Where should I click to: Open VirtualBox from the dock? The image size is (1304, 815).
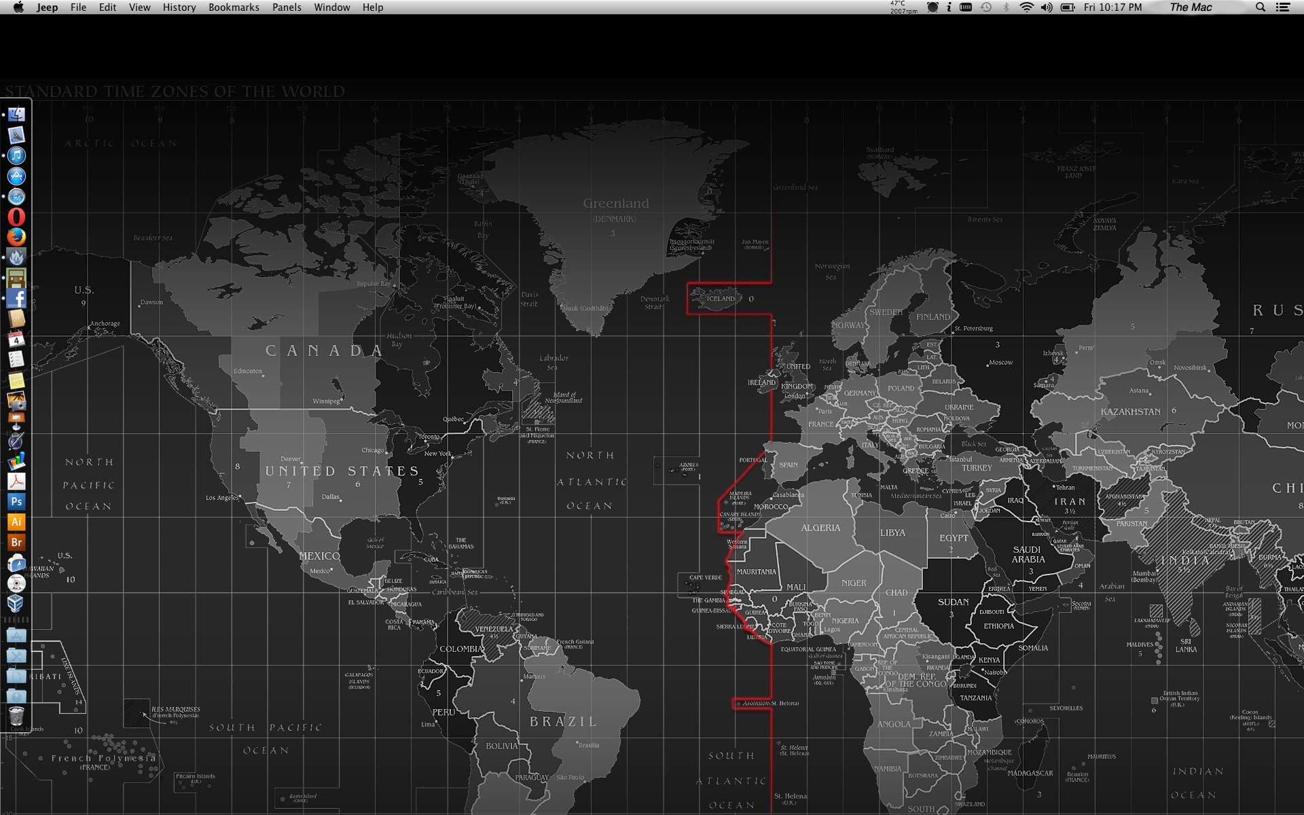(16, 604)
